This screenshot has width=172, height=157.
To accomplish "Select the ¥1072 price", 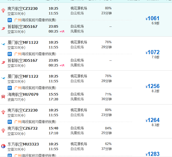I will coord(153,52).
